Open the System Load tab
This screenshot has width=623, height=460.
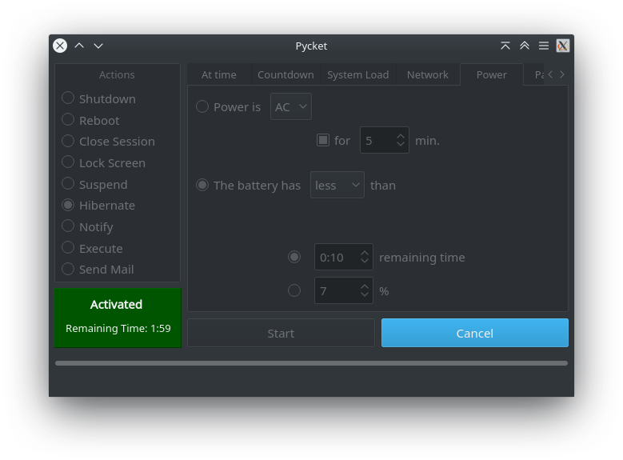(358, 74)
